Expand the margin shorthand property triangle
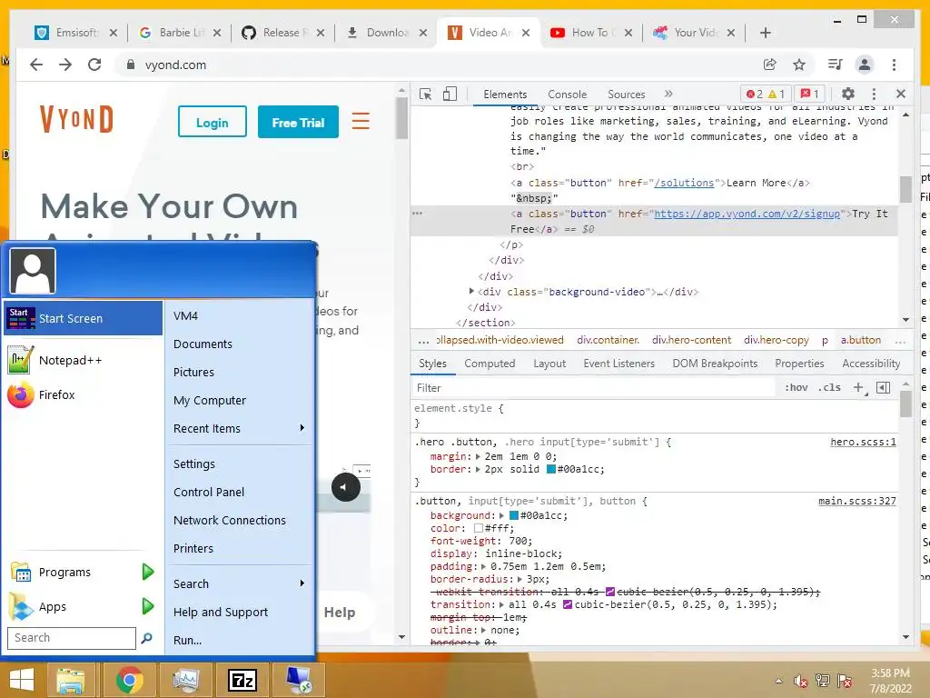930x698 pixels. [x=478, y=456]
